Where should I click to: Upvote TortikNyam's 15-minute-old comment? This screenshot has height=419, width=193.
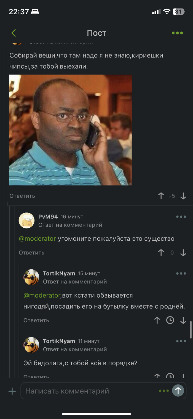157,320
